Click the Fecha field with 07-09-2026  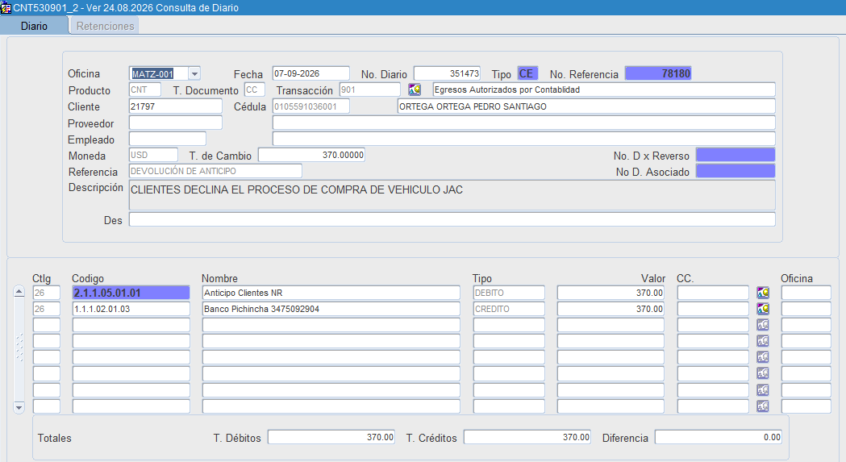point(310,73)
